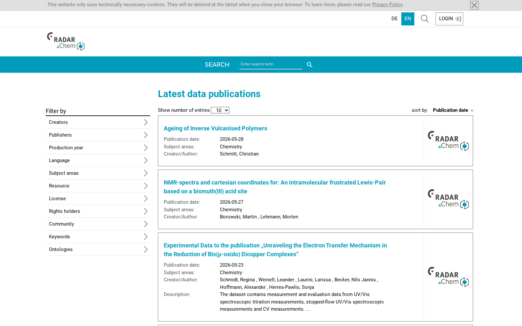
Task: Open the Publication date sort dropdown
Action: click(453, 110)
